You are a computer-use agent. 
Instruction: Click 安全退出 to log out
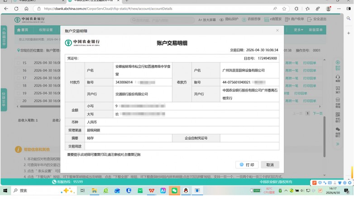(x=317, y=19)
